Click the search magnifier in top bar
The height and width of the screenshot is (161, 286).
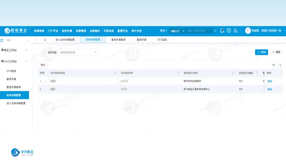[x=215, y=31]
